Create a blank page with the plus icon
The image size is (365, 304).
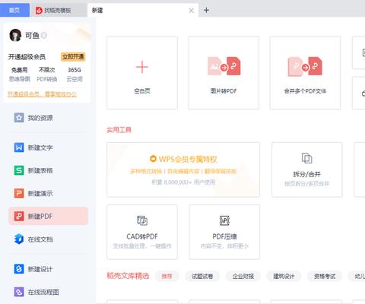click(x=142, y=67)
